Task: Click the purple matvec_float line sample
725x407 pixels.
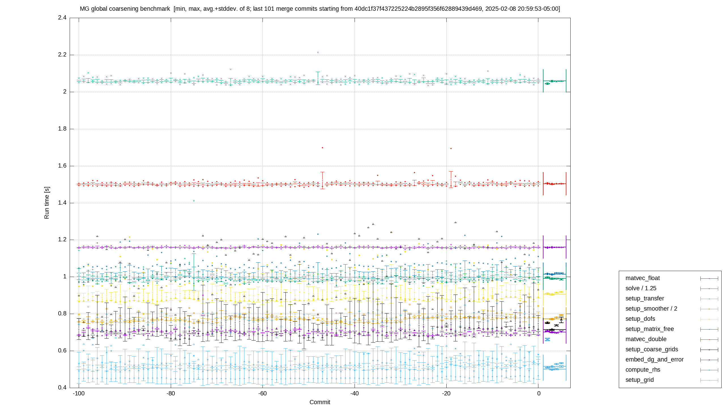Action: pyautogui.click(x=709, y=278)
